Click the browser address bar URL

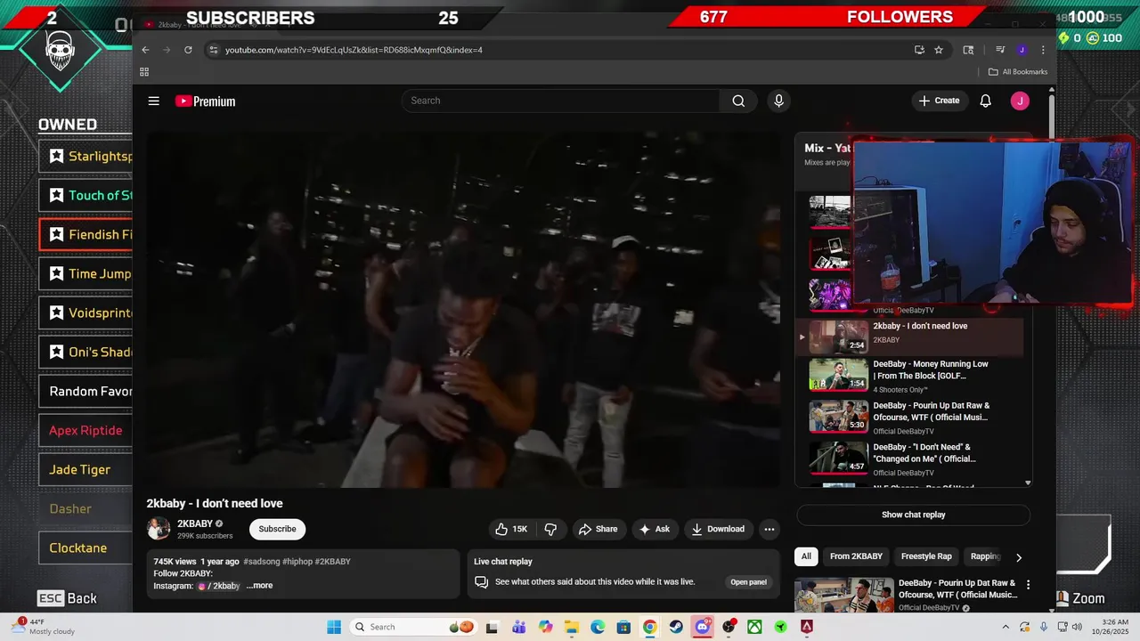point(354,50)
